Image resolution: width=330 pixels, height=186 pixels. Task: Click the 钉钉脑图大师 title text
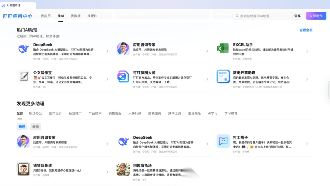pyautogui.click(x=144, y=73)
